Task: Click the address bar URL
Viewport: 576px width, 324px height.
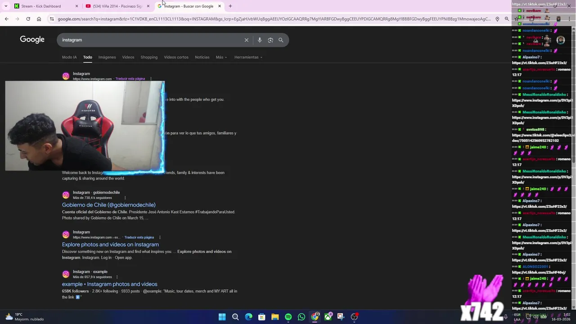Action: coord(274,19)
